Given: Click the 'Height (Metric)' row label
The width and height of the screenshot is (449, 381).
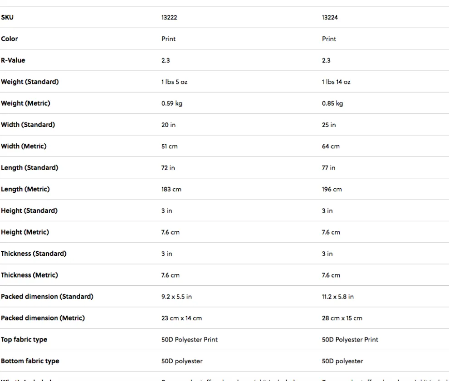Looking at the screenshot, I should tap(25, 232).
